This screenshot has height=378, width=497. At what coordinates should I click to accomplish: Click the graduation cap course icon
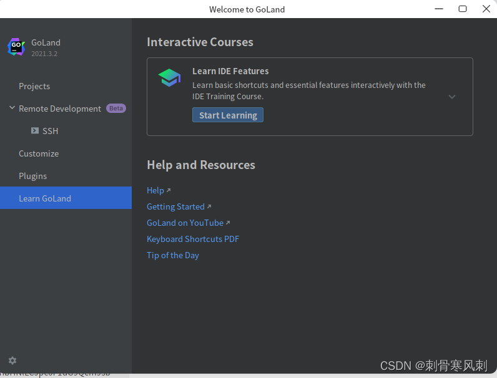click(169, 77)
